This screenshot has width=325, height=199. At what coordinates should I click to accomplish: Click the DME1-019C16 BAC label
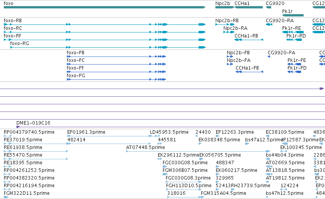point(33,123)
